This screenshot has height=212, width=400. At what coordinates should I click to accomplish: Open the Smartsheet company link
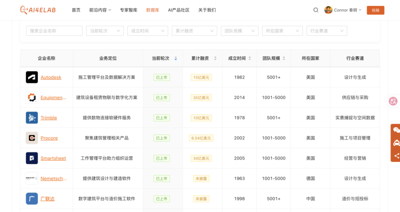pos(53,158)
